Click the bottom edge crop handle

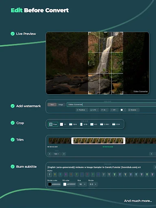coord(106,94)
